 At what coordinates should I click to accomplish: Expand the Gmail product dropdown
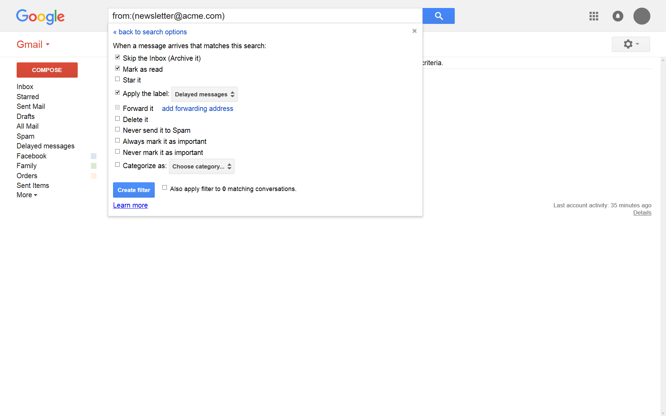33,44
